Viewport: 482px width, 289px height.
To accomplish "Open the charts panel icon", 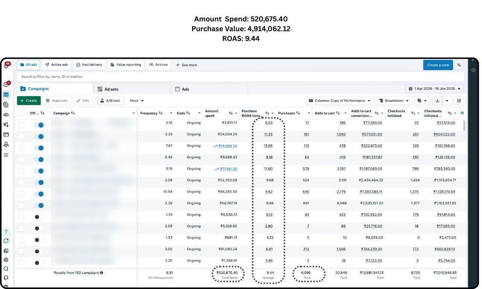I will tap(460, 101).
